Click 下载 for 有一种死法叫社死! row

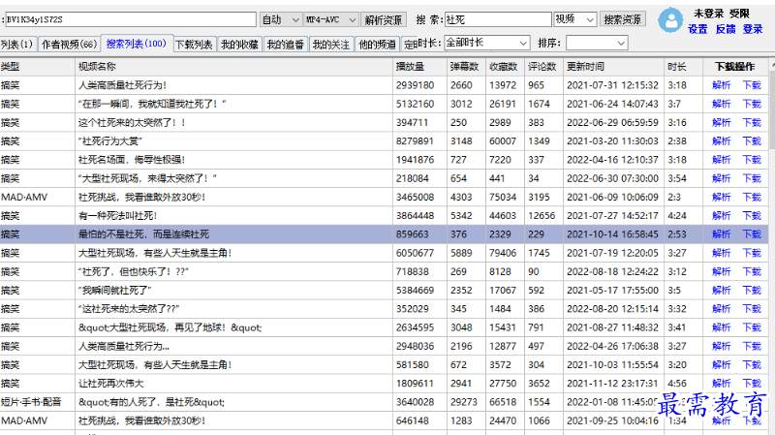752,216
